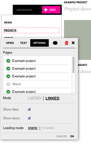Viewport: 91px width, 150px height.
Task: Click the plus icon in the ADD button
Action: pyautogui.click(x=46, y=10)
